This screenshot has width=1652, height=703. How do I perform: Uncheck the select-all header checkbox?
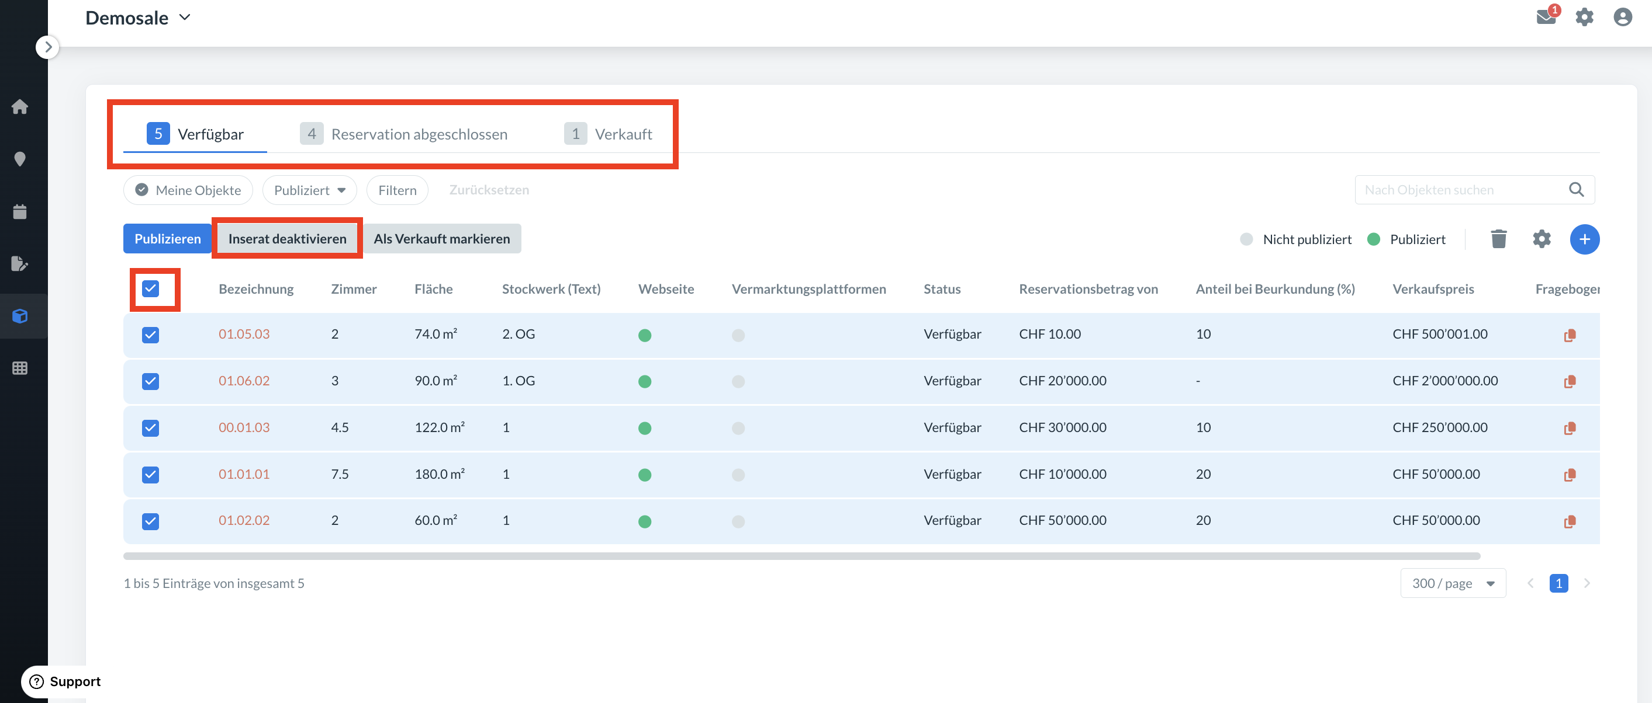151,288
